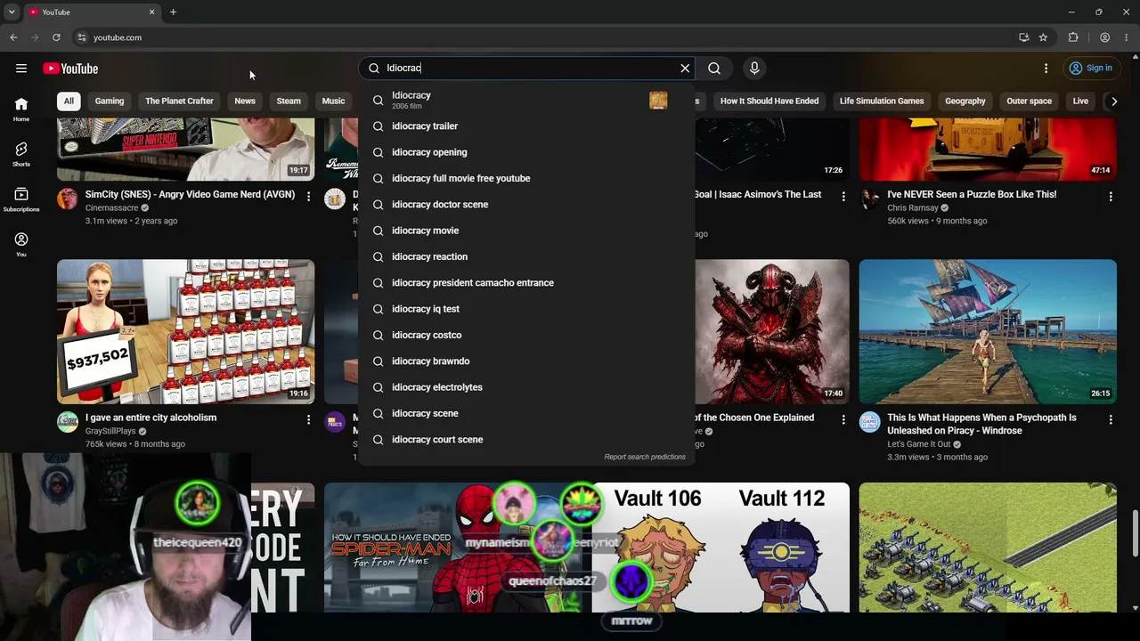Screen dimensions: 1140x641
Task: Choose 'idiocracy president camacho entrance' suggestion
Action: 526,283
